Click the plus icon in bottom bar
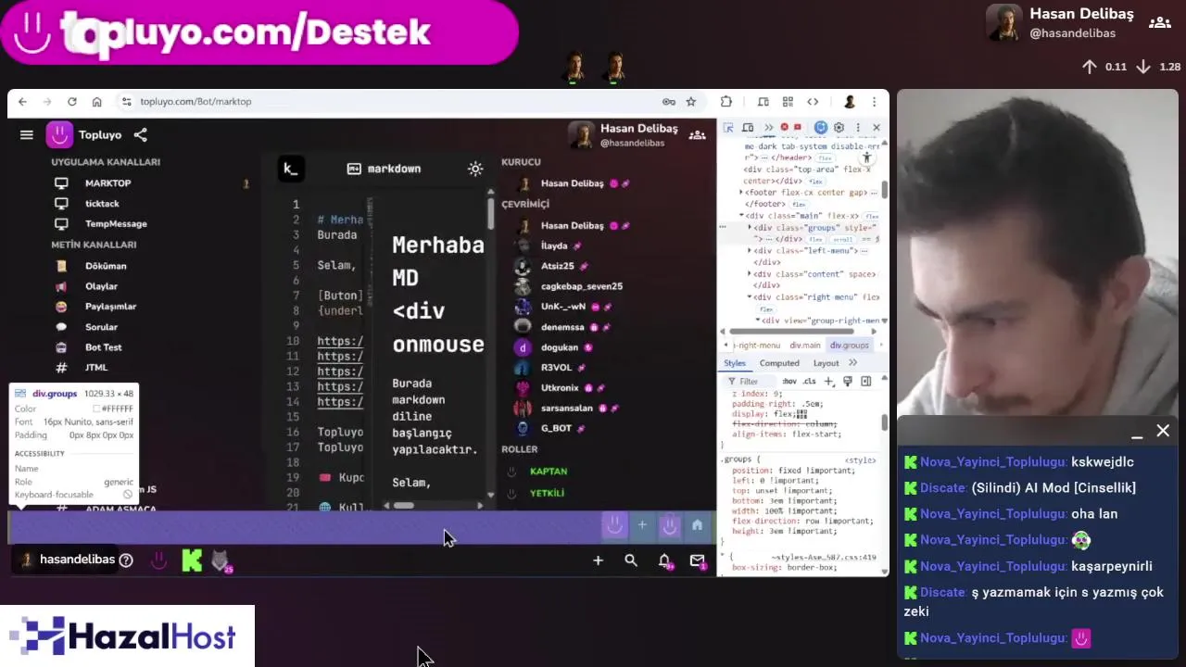Screen dimensions: 1186x667 (x=598, y=560)
